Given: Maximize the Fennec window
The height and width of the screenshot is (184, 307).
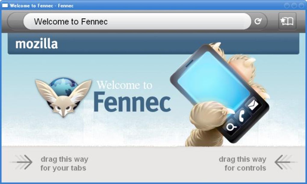Looking at the screenshot, I should pyautogui.click(x=294, y=5).
